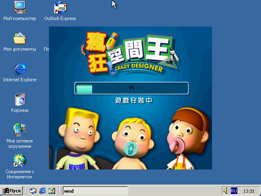Switch to the wnd taskbar button
261x196 pixels.
(x=95, y=191)
